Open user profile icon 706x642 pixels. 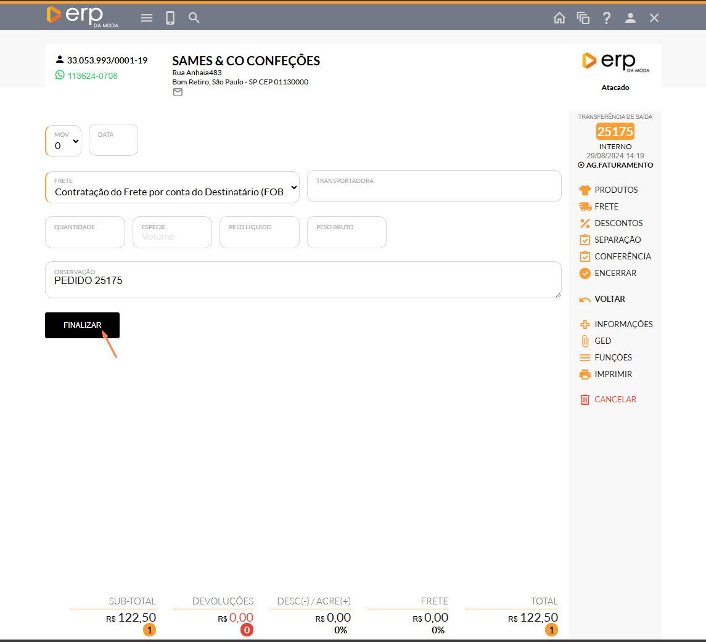[630, 18]
